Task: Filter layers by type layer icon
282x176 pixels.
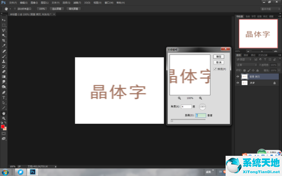Action: [x=265, y=60]
